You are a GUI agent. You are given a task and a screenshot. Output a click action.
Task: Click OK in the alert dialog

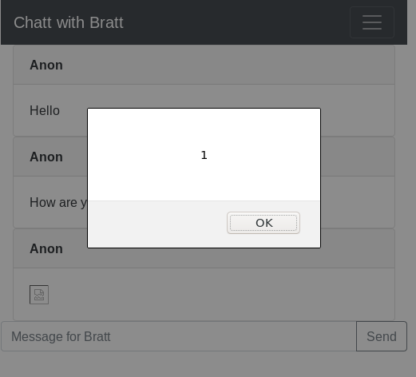click(x=263, y=223)
